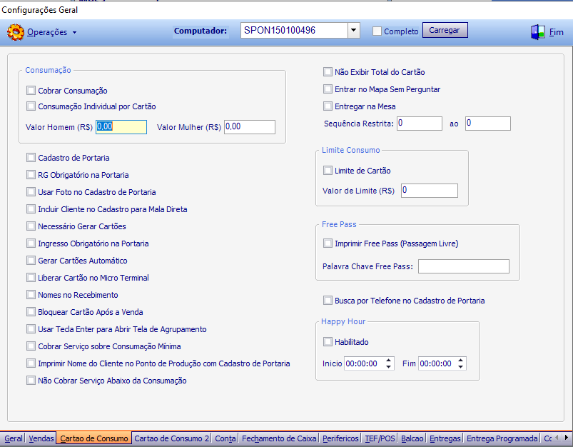
Task: Focus the Sequência Restrita end field
Action: tap(488, 124)
